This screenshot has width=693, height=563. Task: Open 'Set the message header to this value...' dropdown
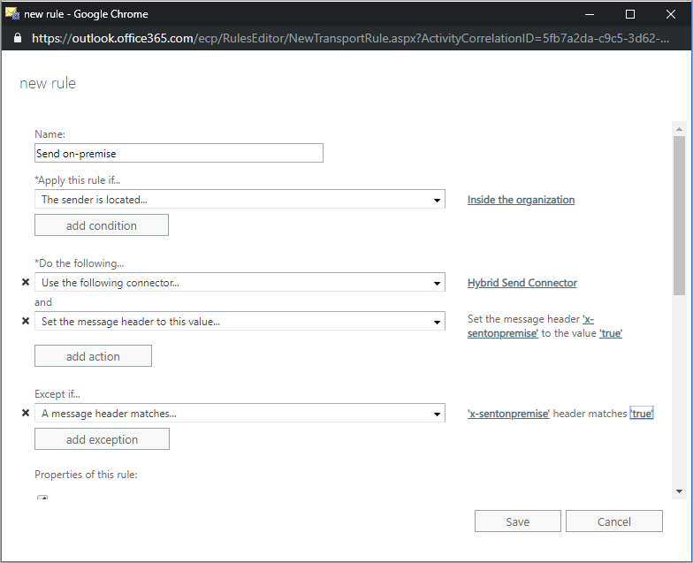click(240, 322)
